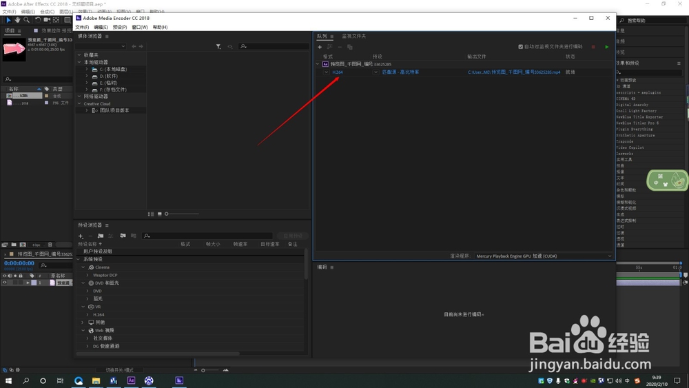This screenshot has width=689, height=388.
Task: Open the Media Browser path dropdown
Action: [x=101, y=46]
